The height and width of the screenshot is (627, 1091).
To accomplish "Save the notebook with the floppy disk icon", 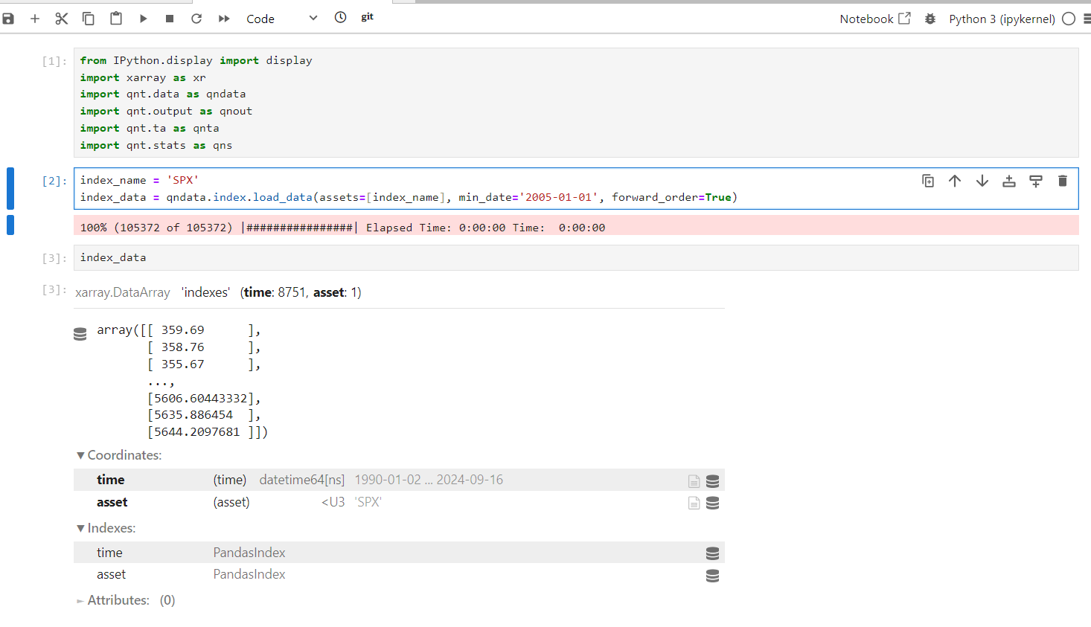I will coord(7,19).
